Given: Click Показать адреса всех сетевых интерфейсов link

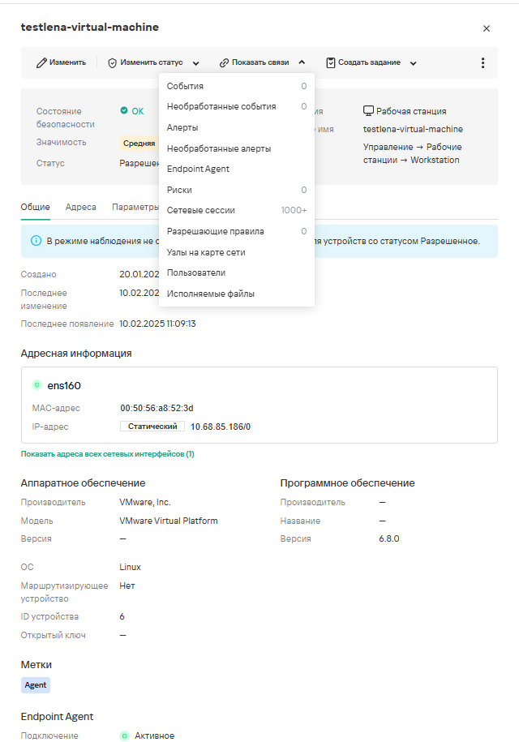Looking at the screenshot, I should click(x=107, y=454).
